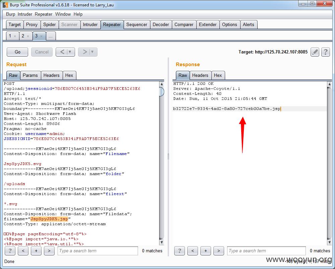Go to previous match in request search
This screenshot has width=335, height=269.
pyautogui.click(x=23, y=251)
